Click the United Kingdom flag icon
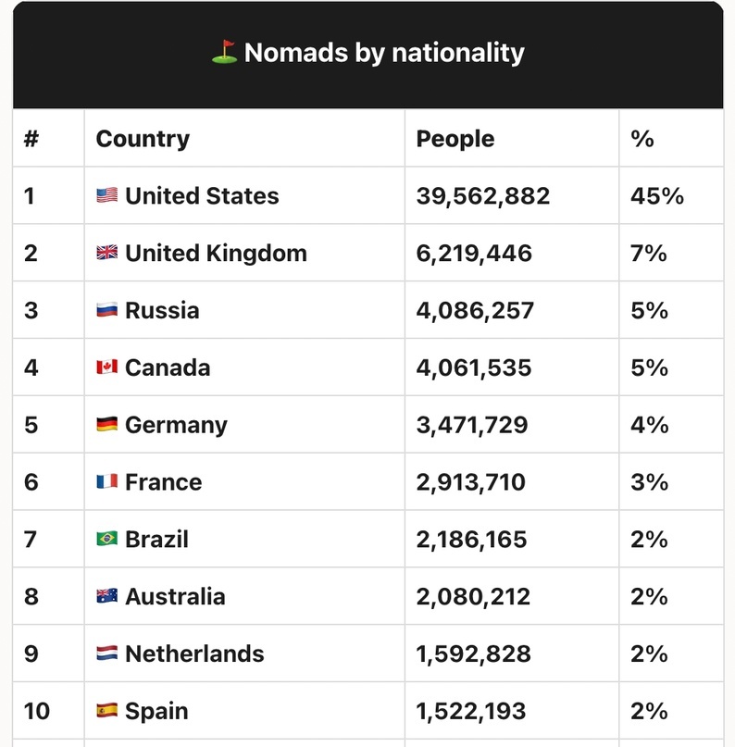 pyautogui.click(x=107, y=254)
